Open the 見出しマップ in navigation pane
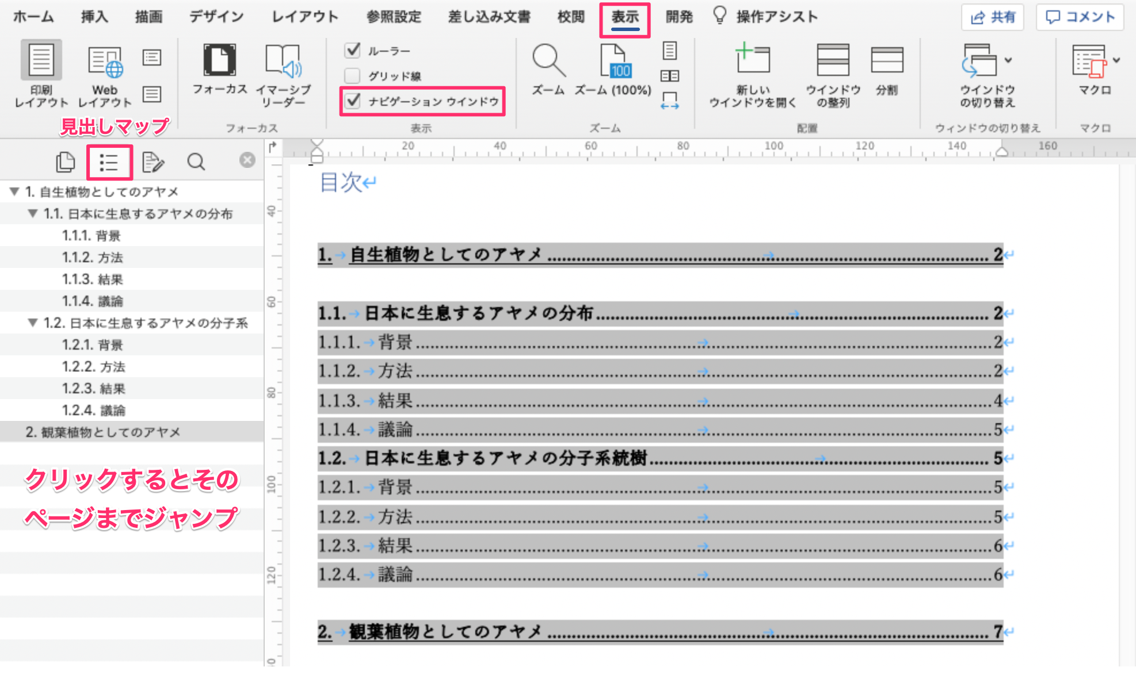The height and width of the screenshot is (690, 1136). click(109, 162)
